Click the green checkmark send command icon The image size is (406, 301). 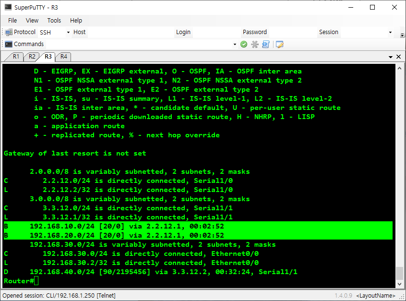pyautogui.click(x=244, y=44)
